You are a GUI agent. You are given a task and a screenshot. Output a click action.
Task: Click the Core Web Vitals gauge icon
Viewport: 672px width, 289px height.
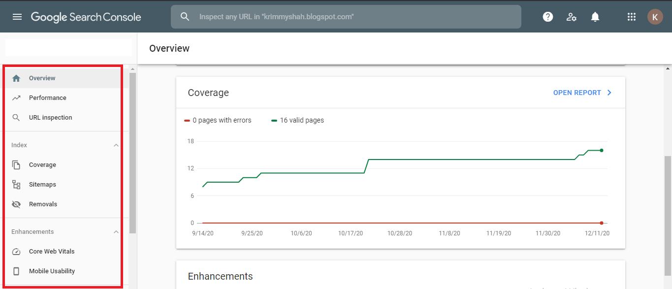coord(16,252)
